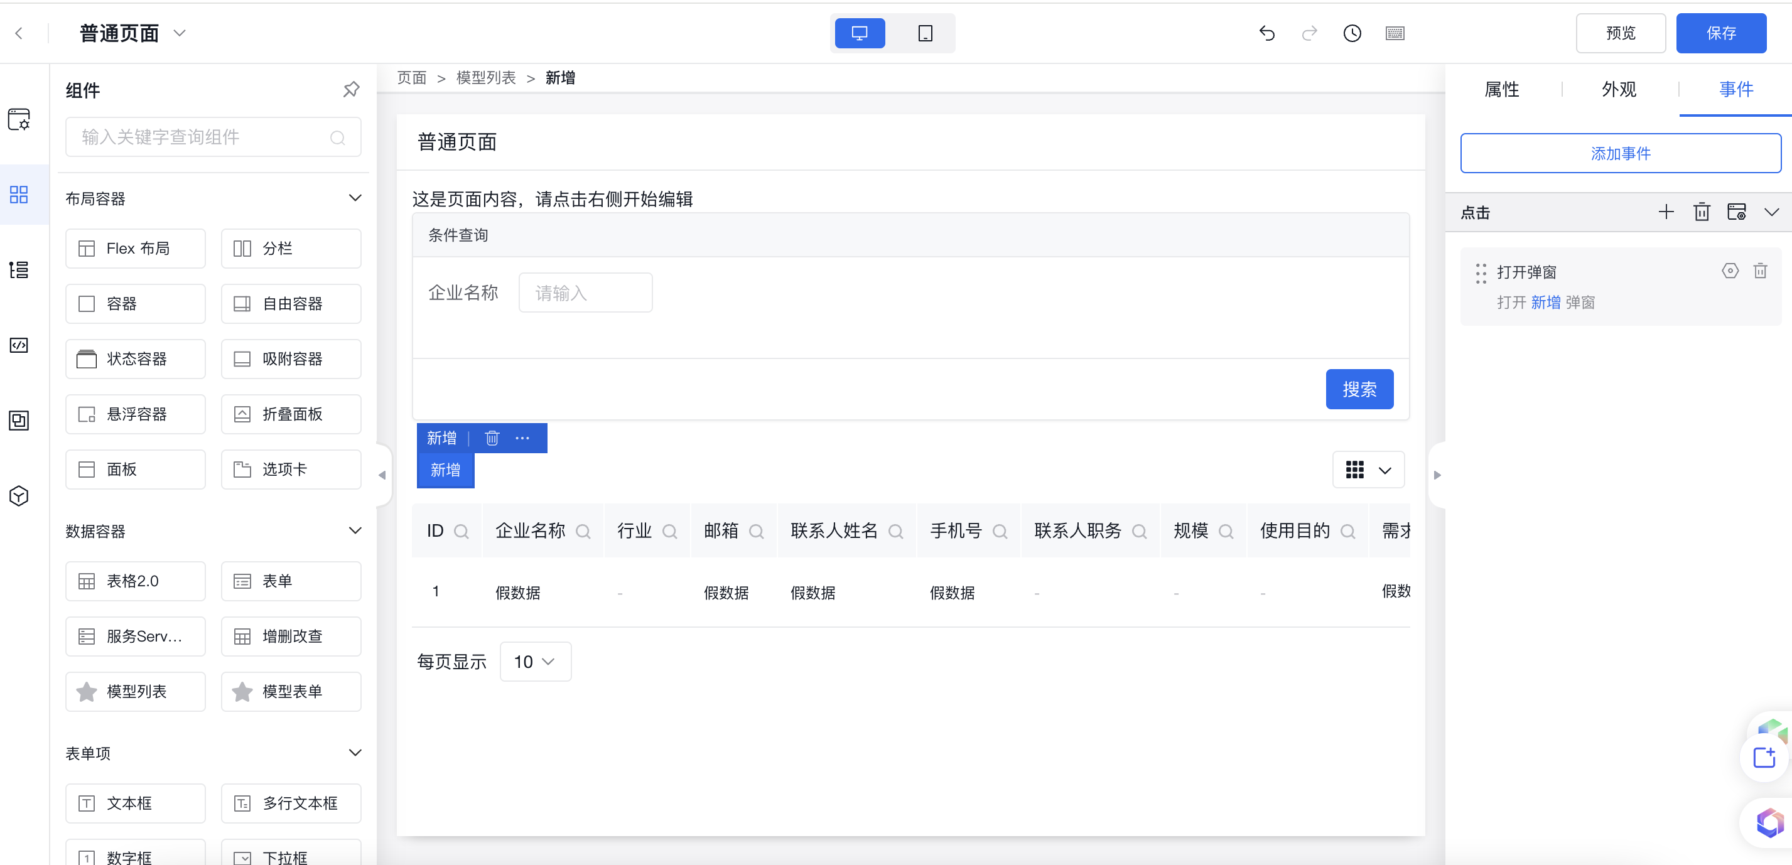The width and height of the screenshot is (1792, 865).
Task: Switch to the 事件 tab
Action: (x=1735, y=89)
